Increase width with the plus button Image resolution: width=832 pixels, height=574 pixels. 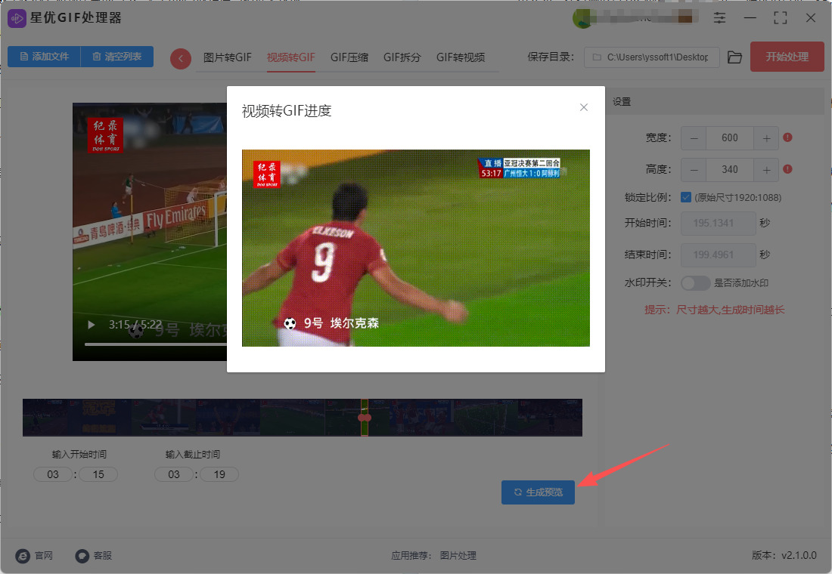tap(766, 138)
